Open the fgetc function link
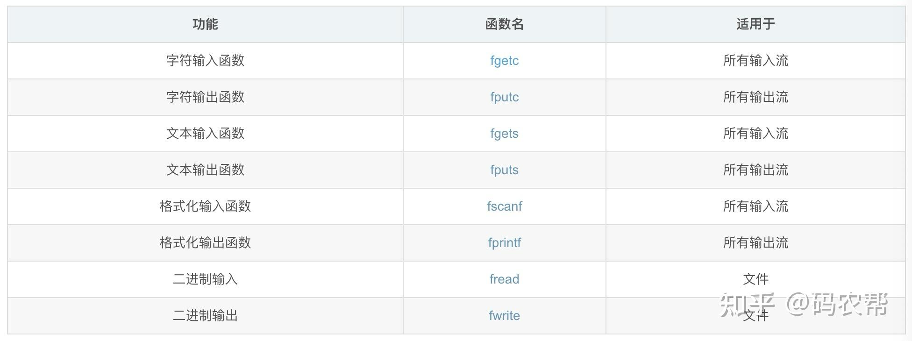The width and height of the screenshot is (912, 341). click(x=504, y=61)
